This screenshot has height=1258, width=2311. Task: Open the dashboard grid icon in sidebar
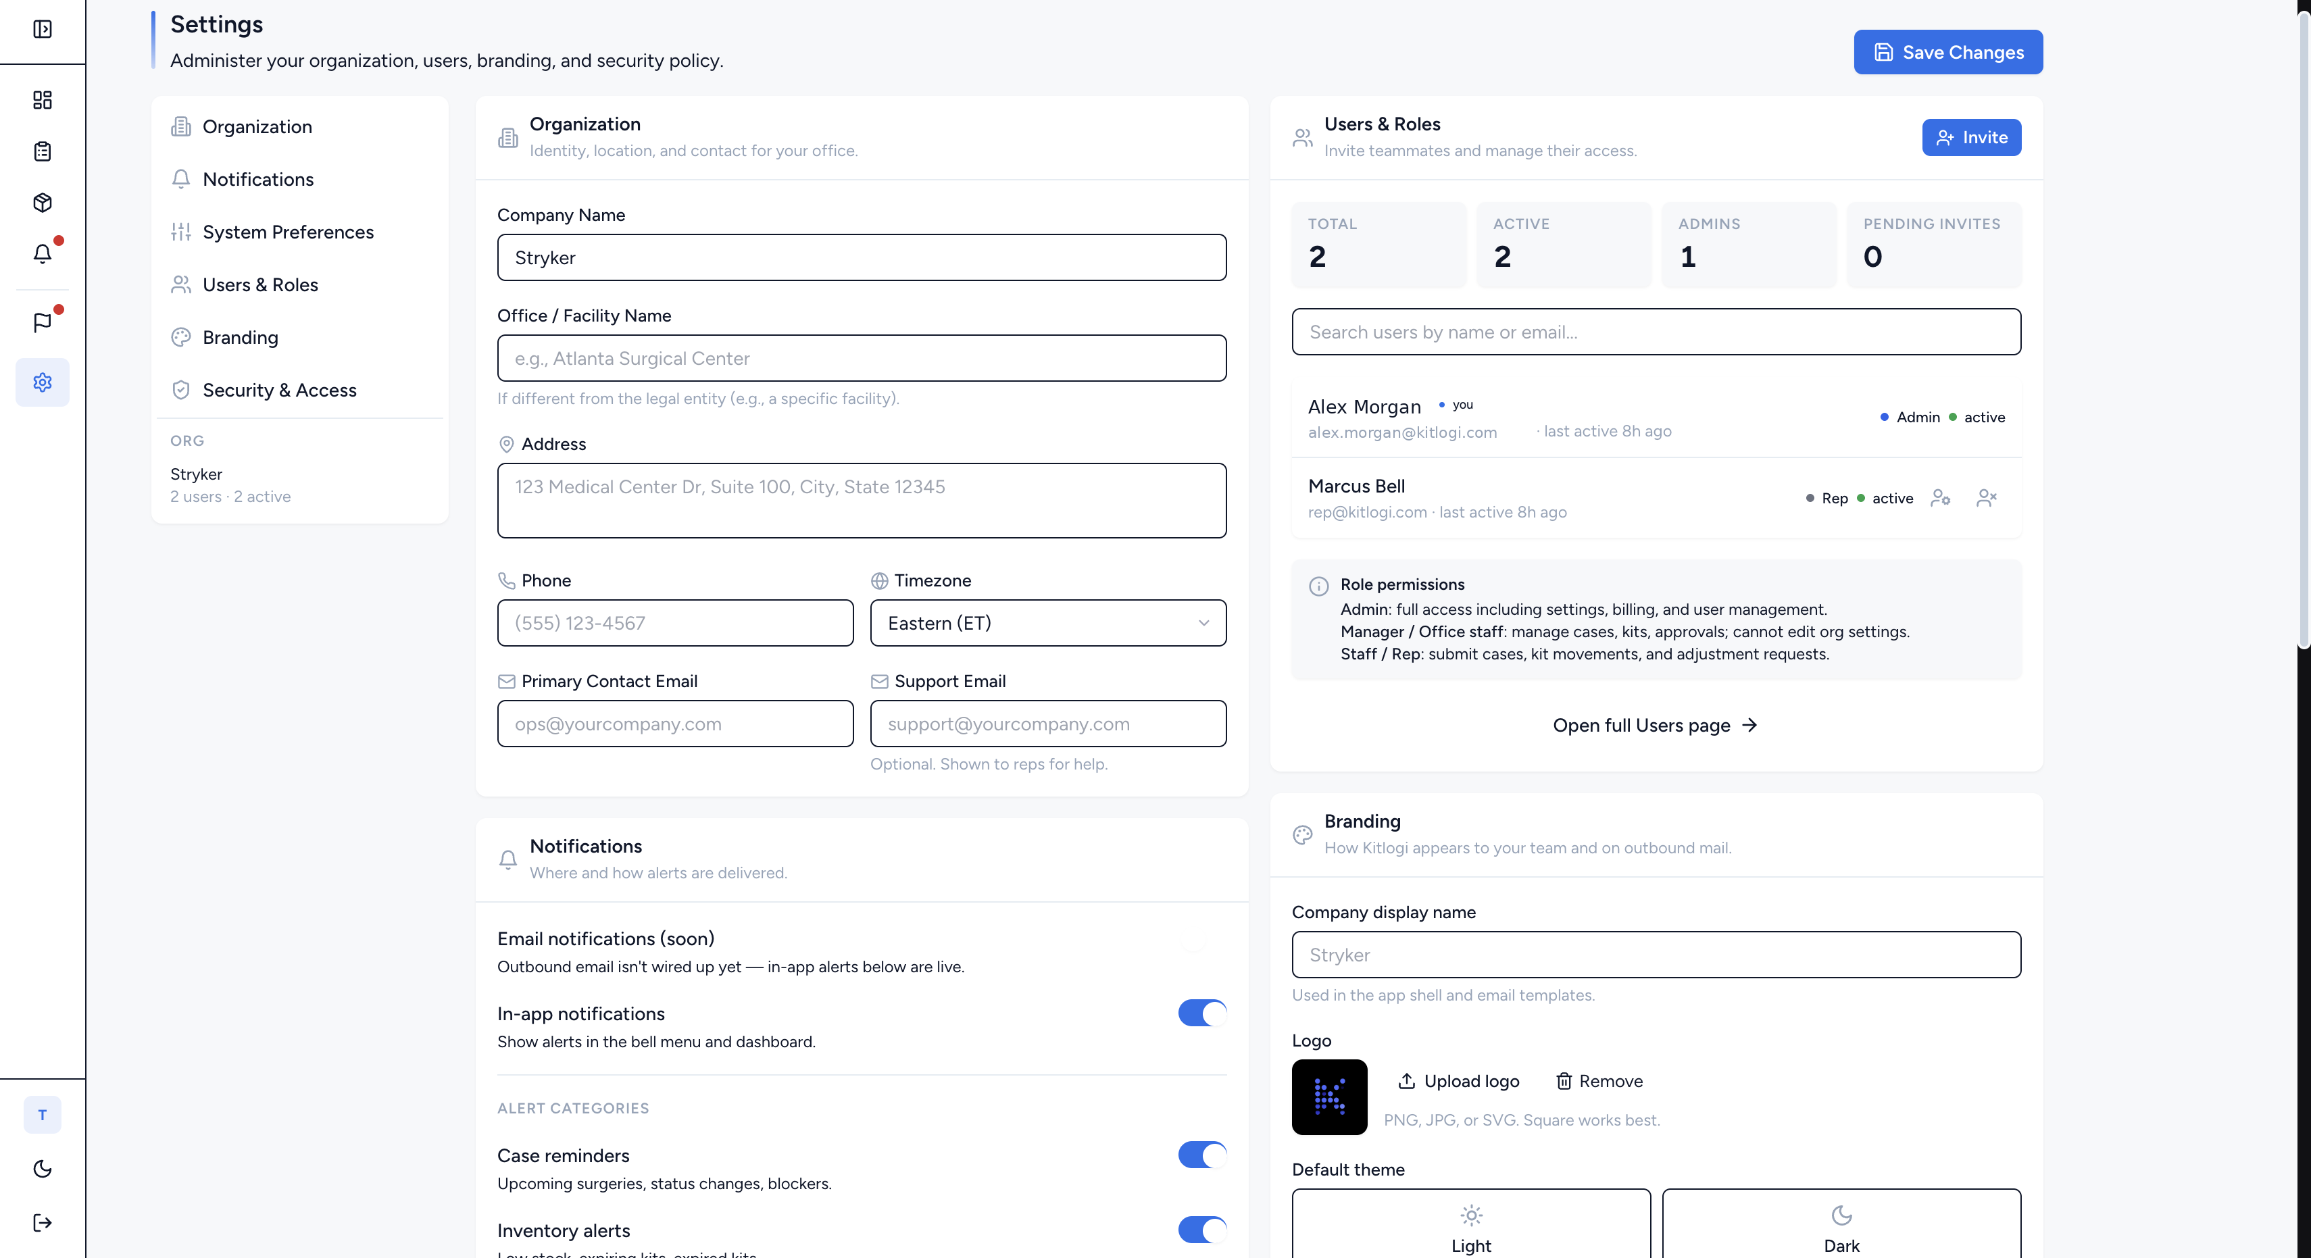point(42,99)
